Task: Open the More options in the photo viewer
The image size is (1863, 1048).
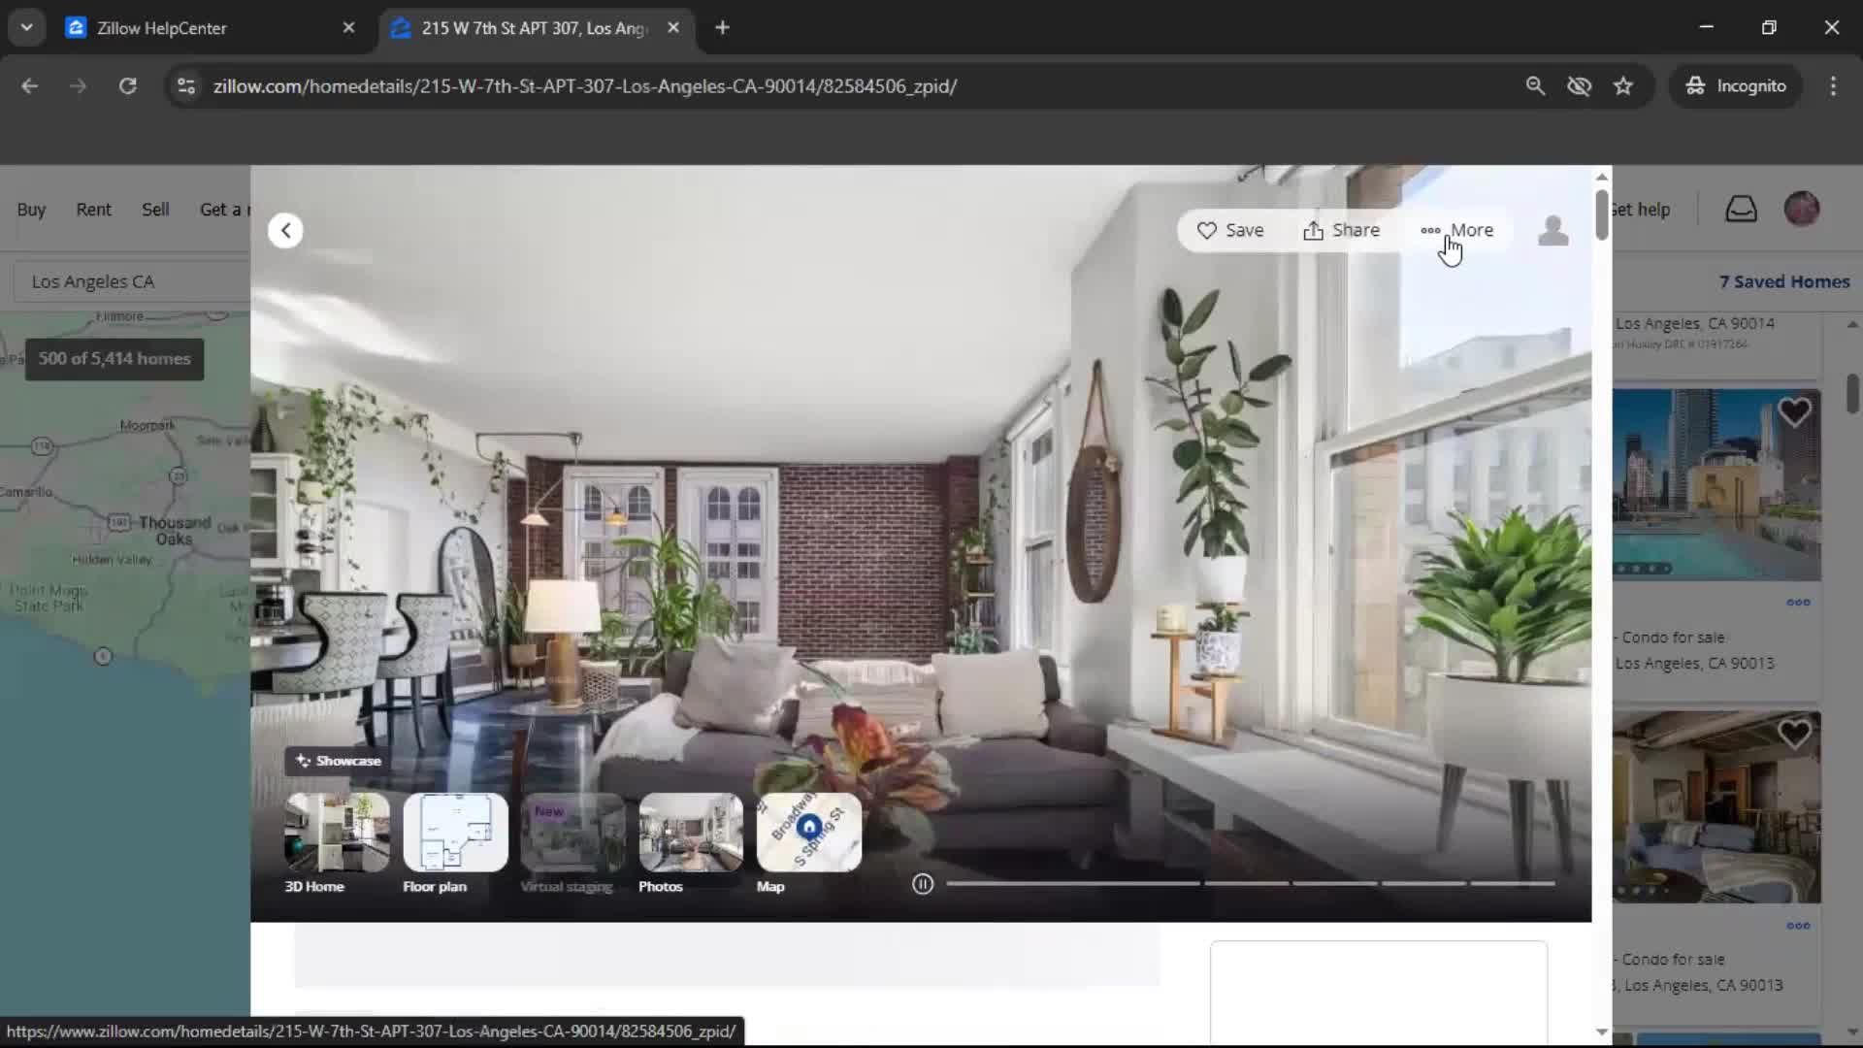Action: 1458,230
